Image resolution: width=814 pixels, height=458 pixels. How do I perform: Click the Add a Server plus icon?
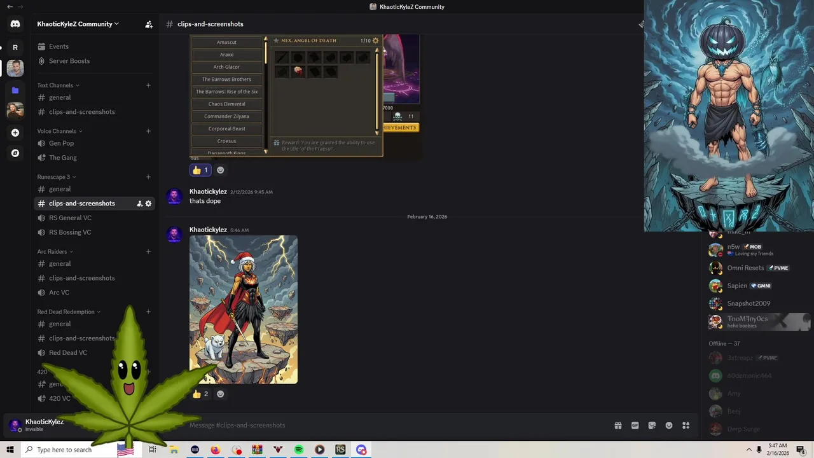pos(15,132)
